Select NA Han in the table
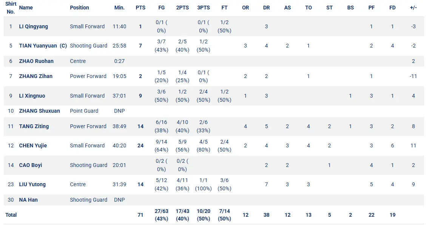 tap(28, 200)
